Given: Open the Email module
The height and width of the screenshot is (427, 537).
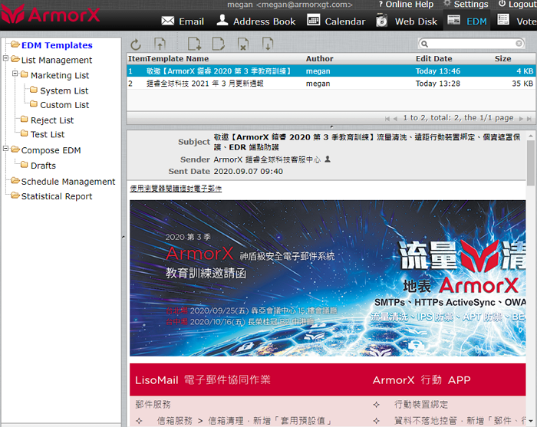Looking at the screenshot, I should [183, 21].
